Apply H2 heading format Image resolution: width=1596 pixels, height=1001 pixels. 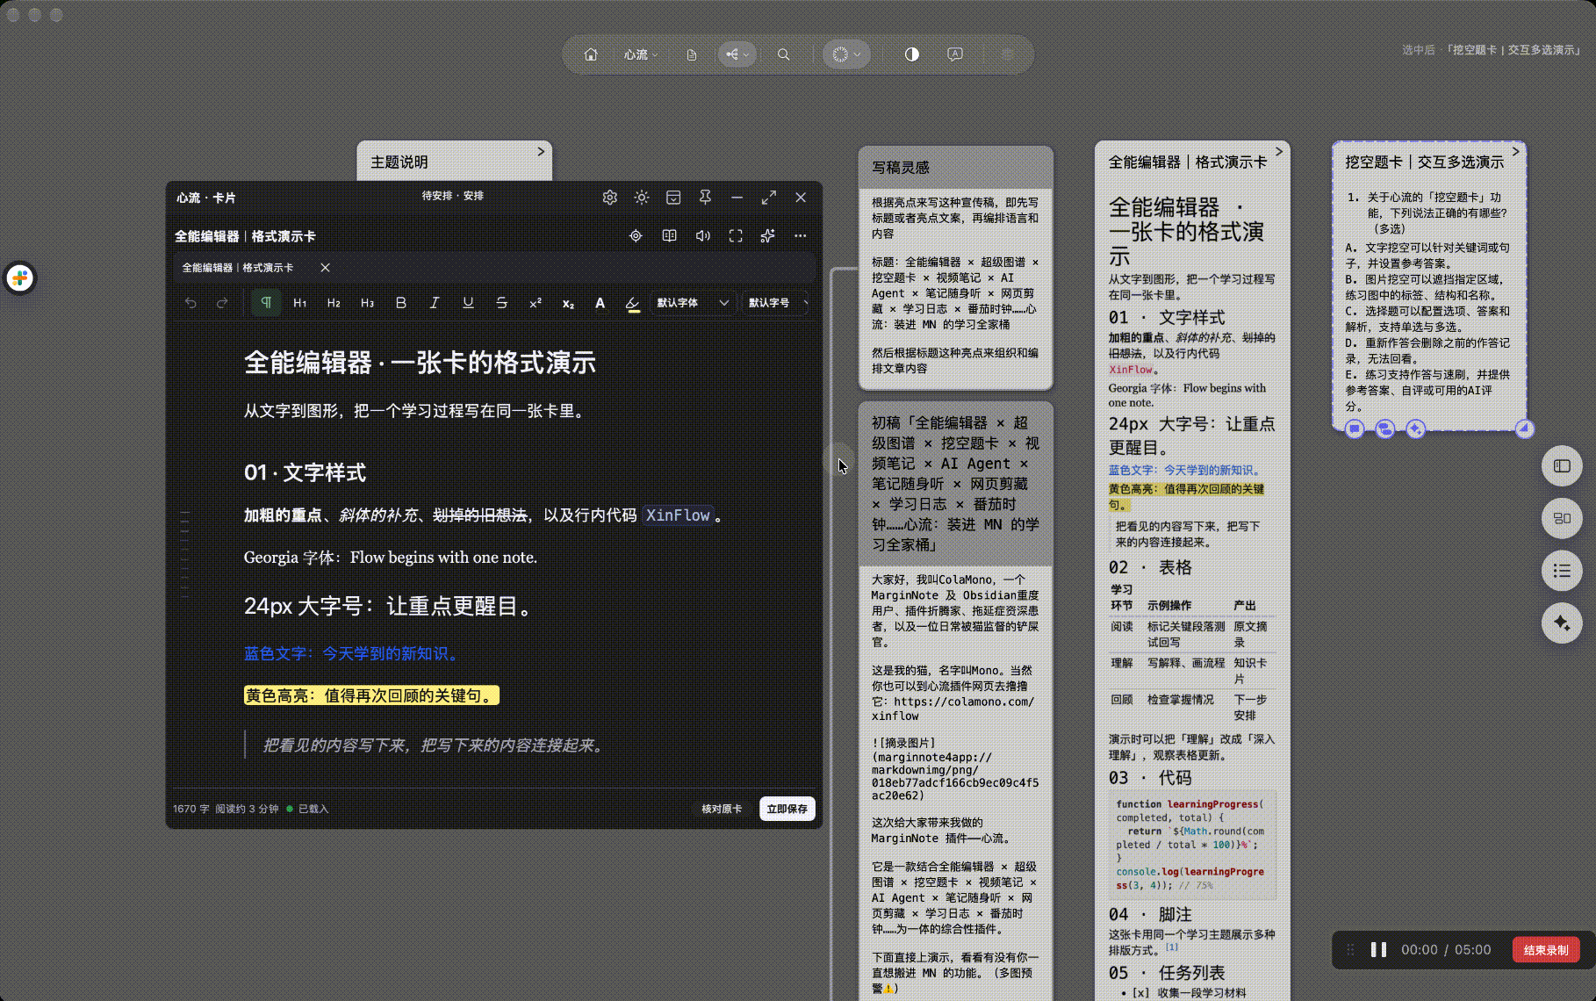pyautogui.click(x=334, y=303)
